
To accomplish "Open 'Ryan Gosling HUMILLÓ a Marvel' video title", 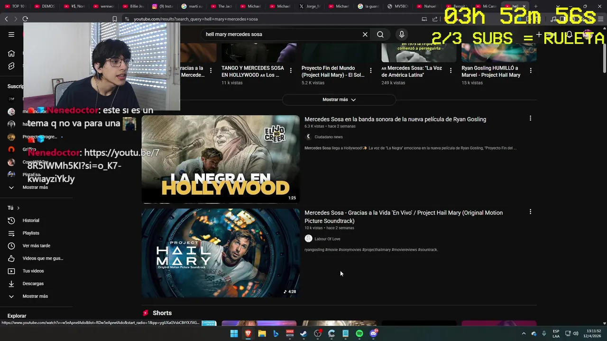I will (x=491, y=72).
